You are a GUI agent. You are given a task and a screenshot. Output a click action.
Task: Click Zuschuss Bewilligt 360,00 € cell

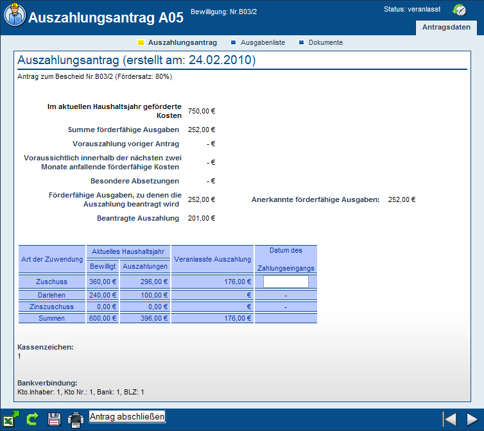tap(103, 282)
